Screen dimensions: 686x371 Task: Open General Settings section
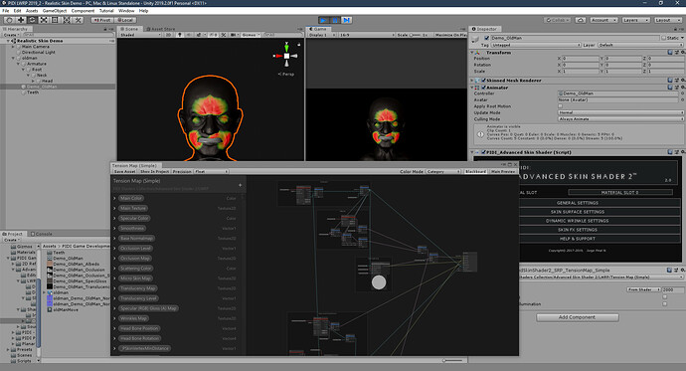click(578, 203)
